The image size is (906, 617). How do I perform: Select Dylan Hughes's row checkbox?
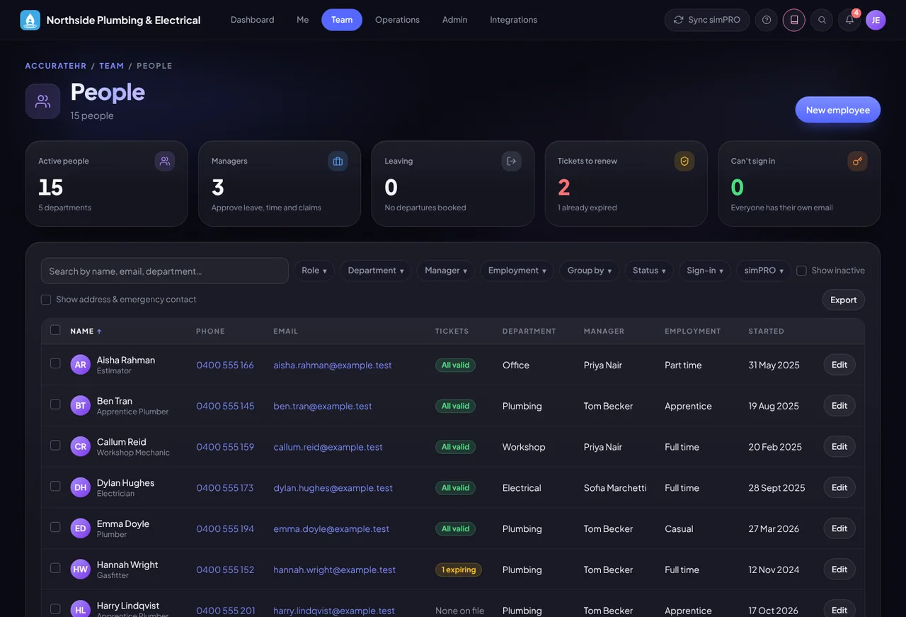pyautogui.click(x=55, y=486)
